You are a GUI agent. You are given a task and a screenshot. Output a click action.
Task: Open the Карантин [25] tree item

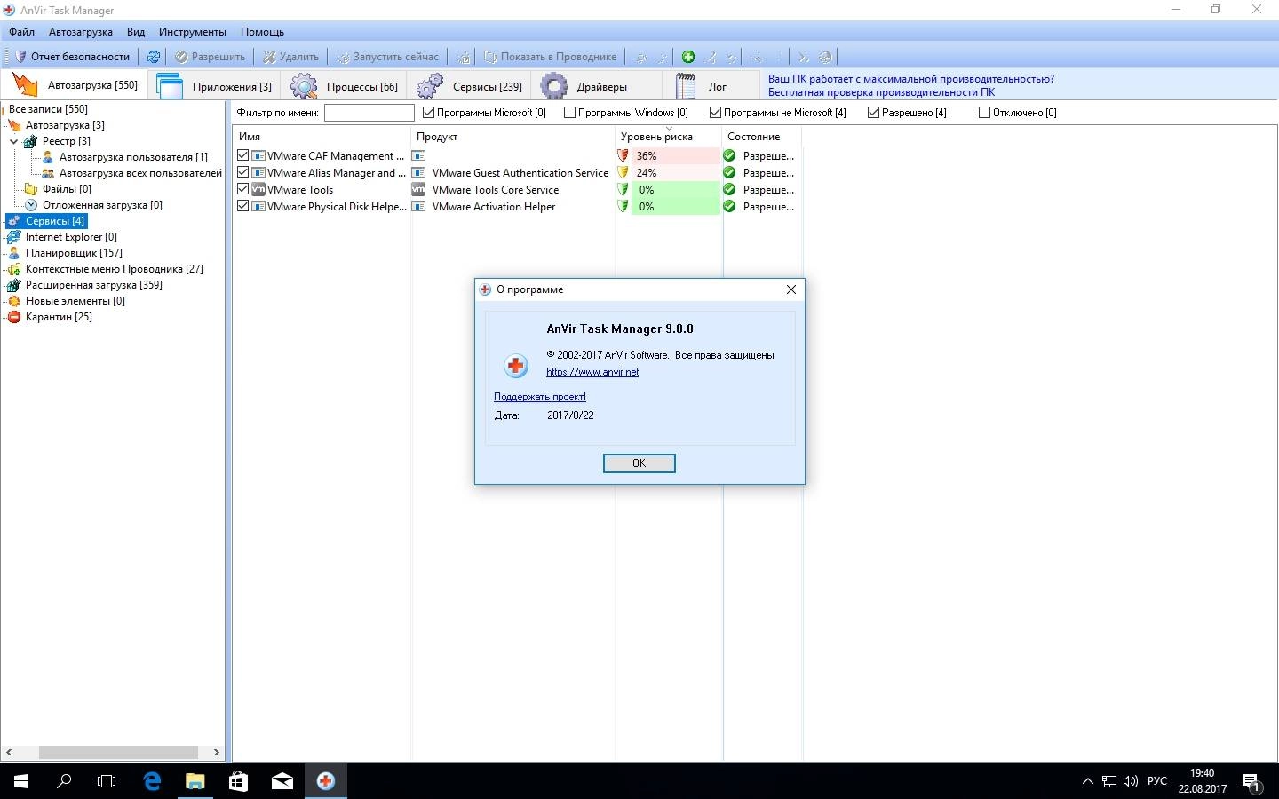59,317
